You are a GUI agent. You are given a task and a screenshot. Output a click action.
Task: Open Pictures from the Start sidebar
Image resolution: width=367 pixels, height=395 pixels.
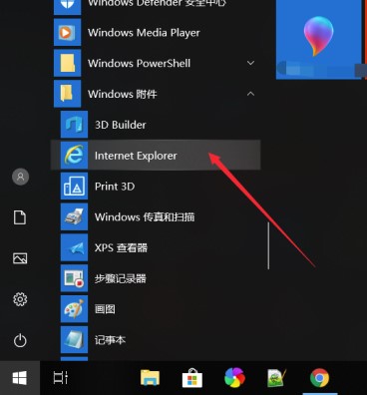click(20, 258)
